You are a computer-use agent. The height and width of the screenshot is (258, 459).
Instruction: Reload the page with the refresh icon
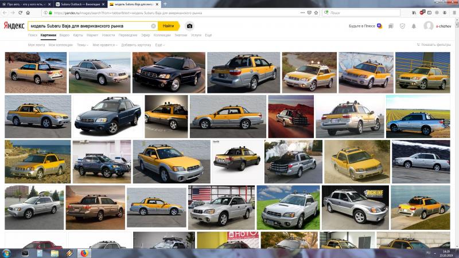[20, 13]
